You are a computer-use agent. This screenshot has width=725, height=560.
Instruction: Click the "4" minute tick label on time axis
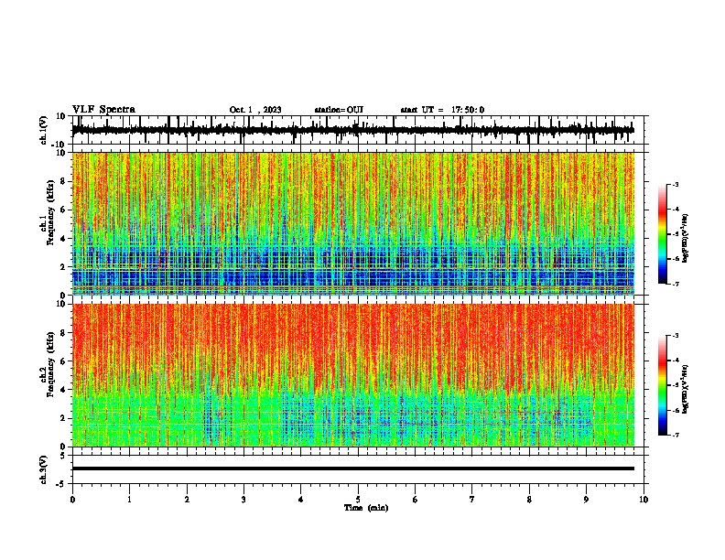301,500
